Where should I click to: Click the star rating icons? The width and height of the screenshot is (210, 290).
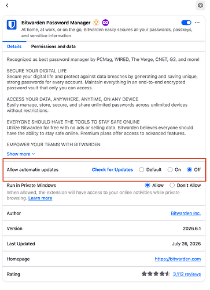click(x=156, y=274)
